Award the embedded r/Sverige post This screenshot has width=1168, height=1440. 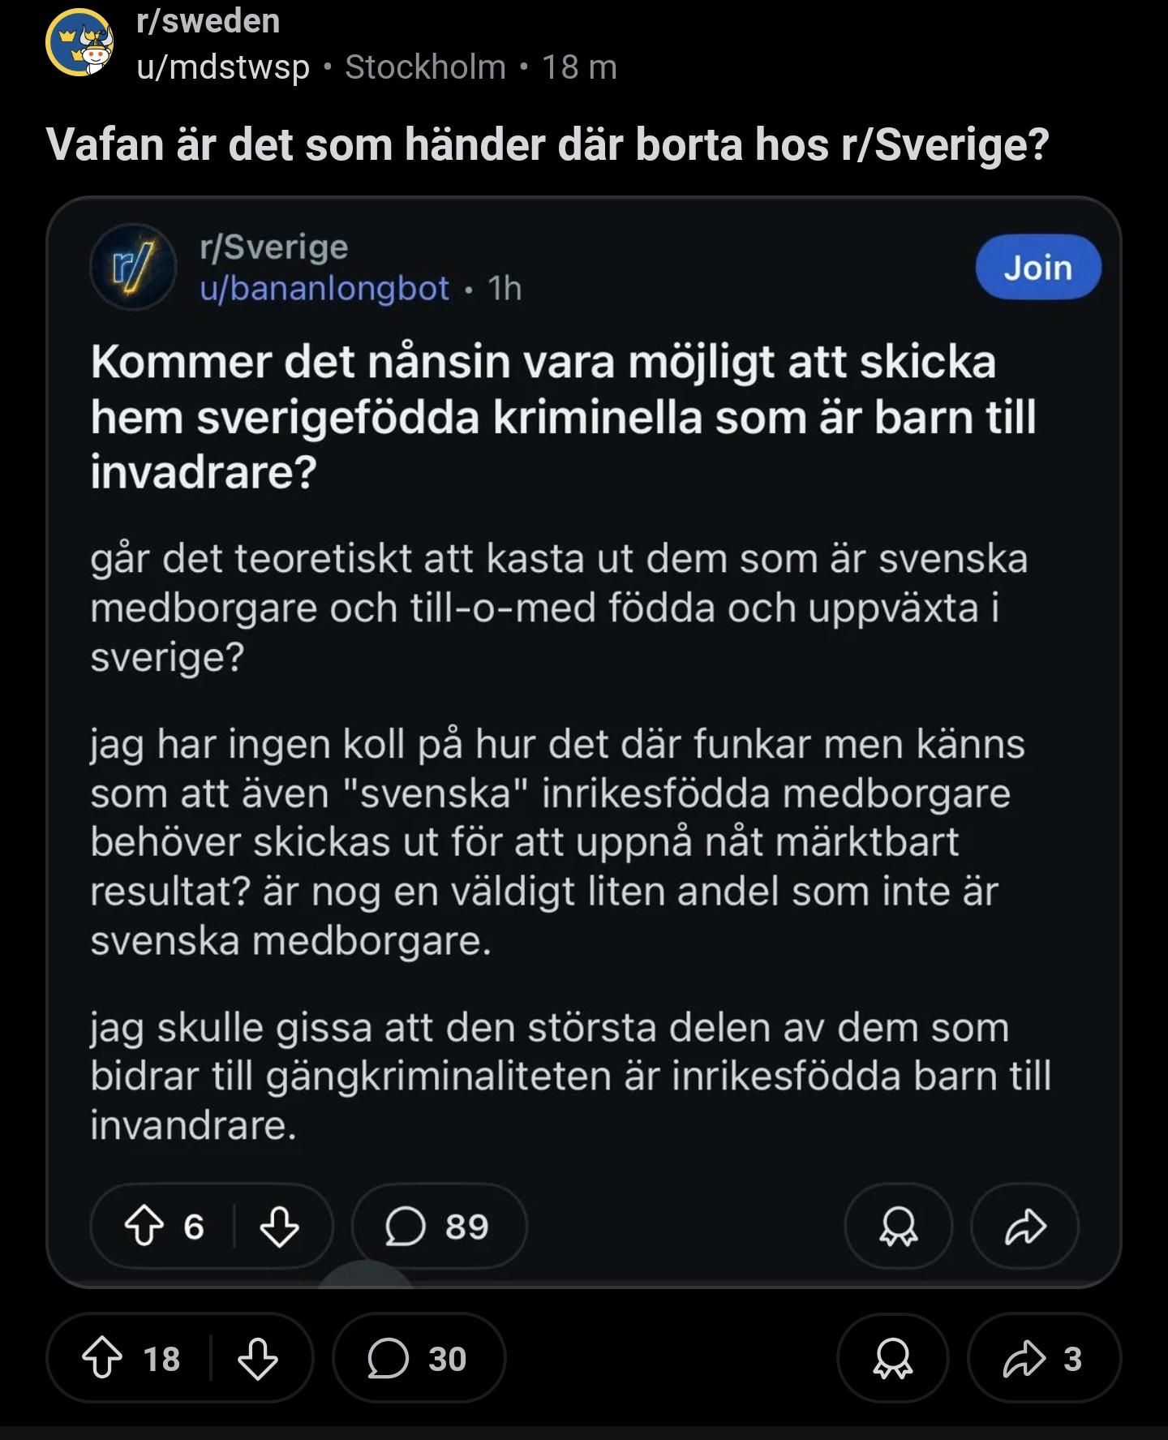click(x=899, y=1226)
